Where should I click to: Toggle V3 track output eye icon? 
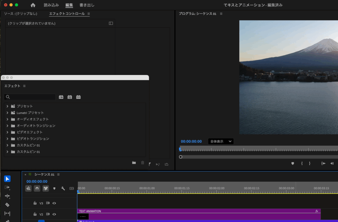point(54,203)
